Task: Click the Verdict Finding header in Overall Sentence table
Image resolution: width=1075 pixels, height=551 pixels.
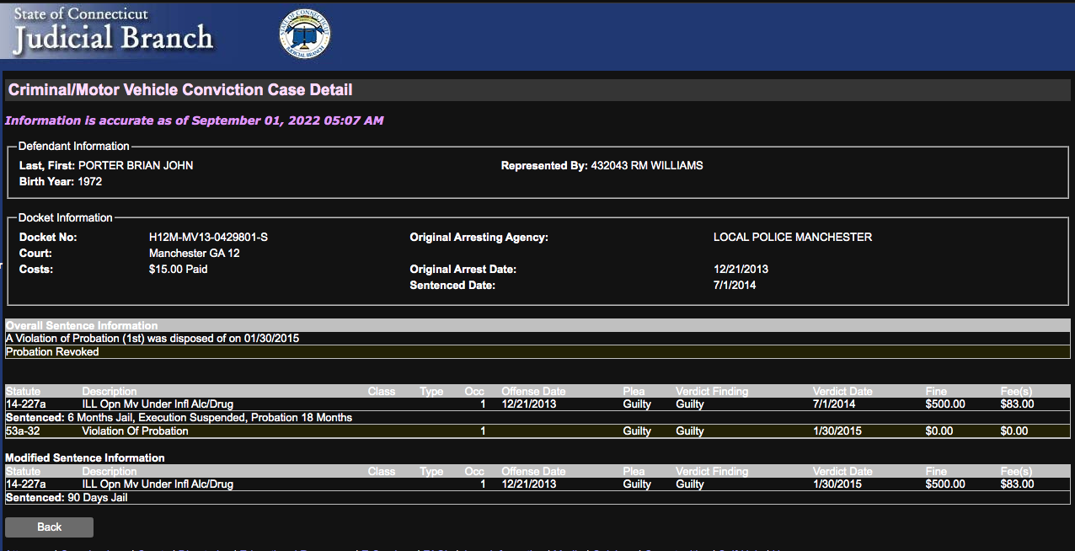Action: point(712,392)
